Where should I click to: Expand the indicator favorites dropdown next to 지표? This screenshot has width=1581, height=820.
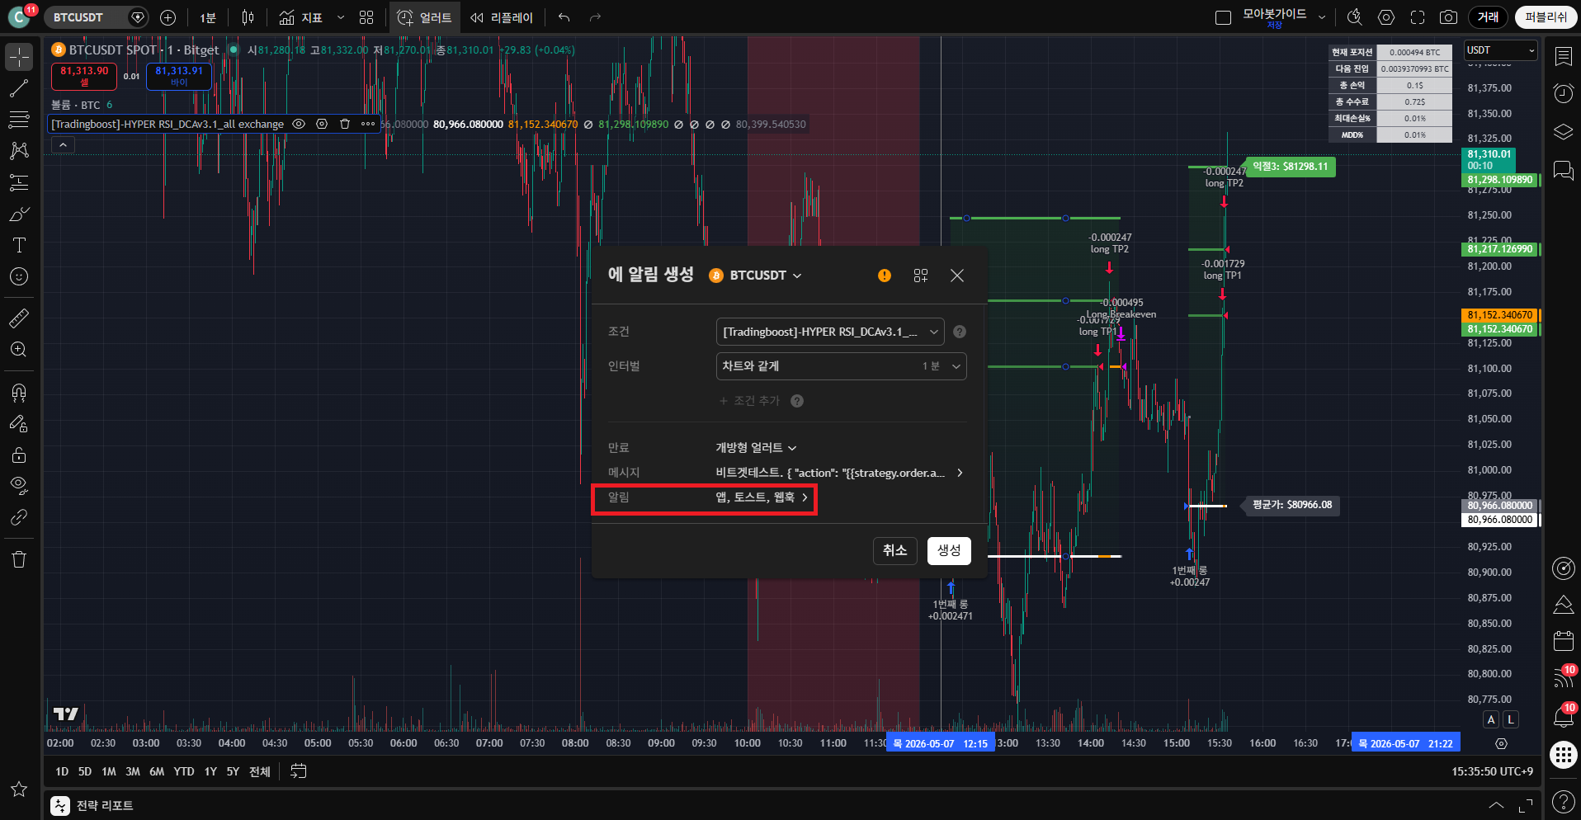(340, 17)
